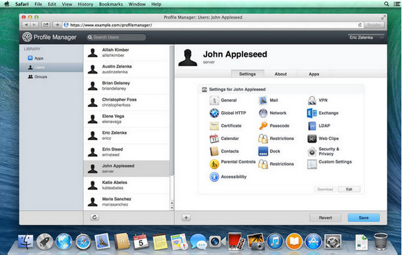This screenshot has height=255, width=402.
Task: Open the Dock settings icon
Action: 263,151
